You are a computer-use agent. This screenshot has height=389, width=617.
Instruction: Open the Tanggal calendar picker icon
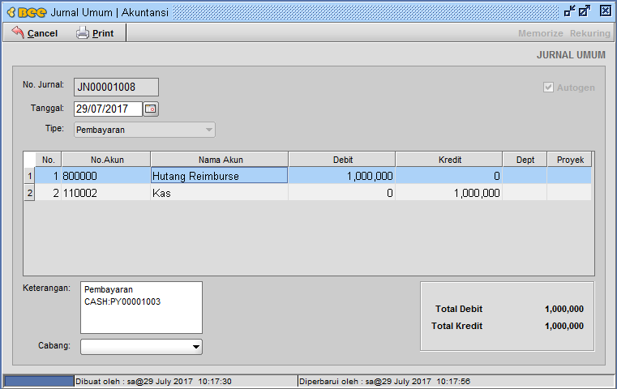pos(151,109)
